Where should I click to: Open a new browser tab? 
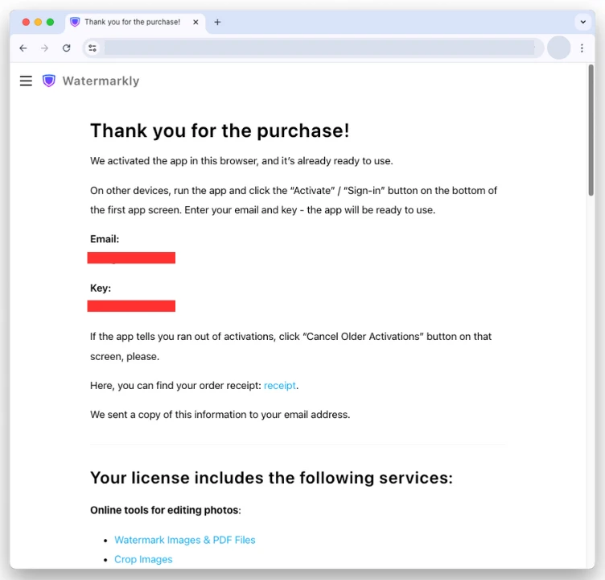pos(217,23)
